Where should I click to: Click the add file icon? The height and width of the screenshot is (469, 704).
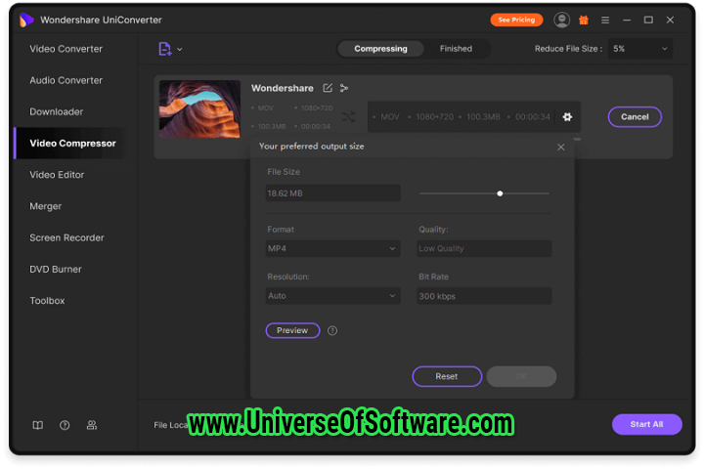point(165,49)
